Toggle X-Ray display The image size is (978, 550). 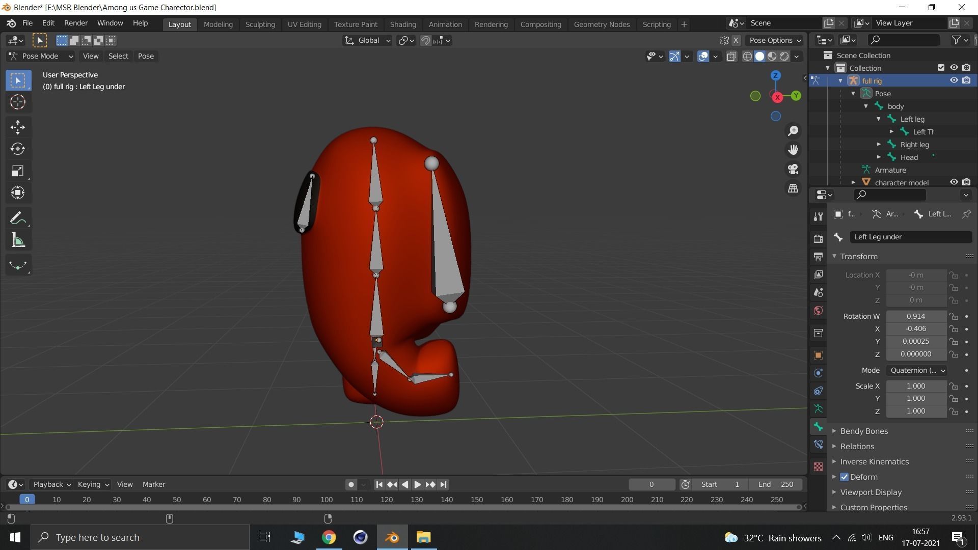[731, 56]
